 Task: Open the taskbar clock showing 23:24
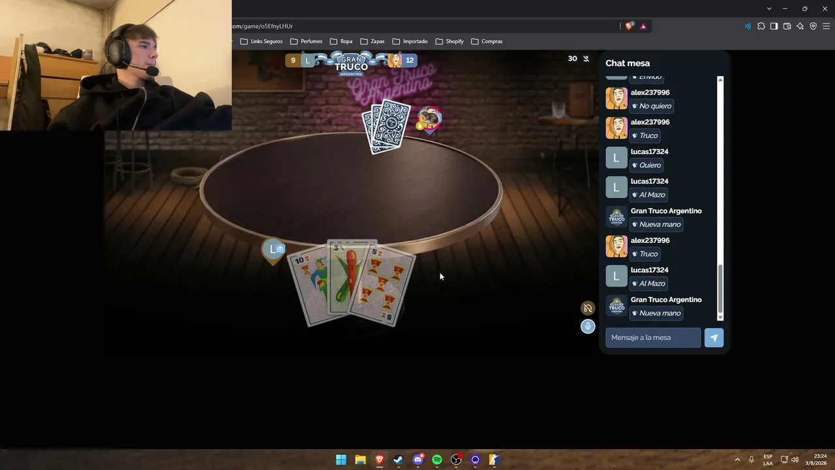[816, 460]
